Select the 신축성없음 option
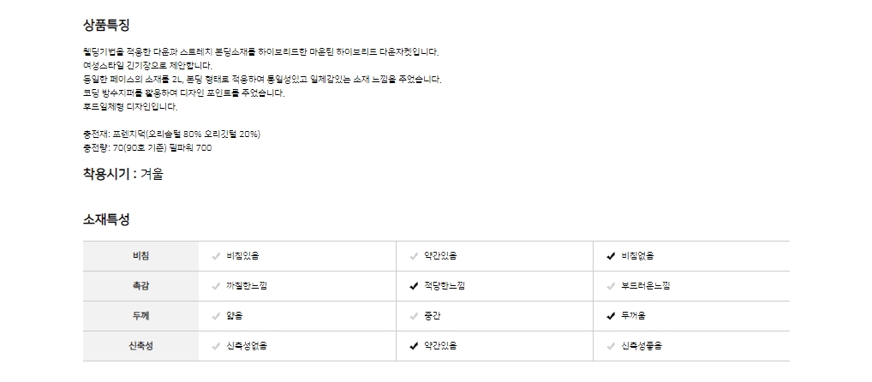Screen dimensions: 872x382 pos(247,346)
